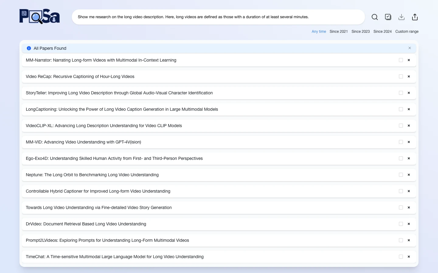Check the MM-Narrator paper checkbox
438x273 pixels.
tap(401, 60)
